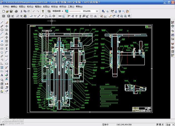Viewport: 175px width, 126px height.
Task: Click the pencil redraw icon in second toolbar
Action: (110, 16)
